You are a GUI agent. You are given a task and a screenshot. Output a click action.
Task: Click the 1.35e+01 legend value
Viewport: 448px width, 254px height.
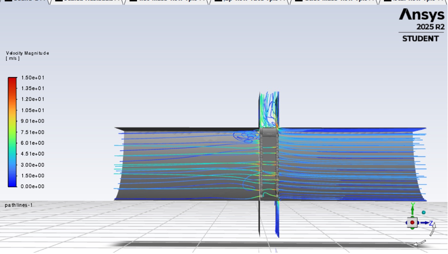coord(33,89)
